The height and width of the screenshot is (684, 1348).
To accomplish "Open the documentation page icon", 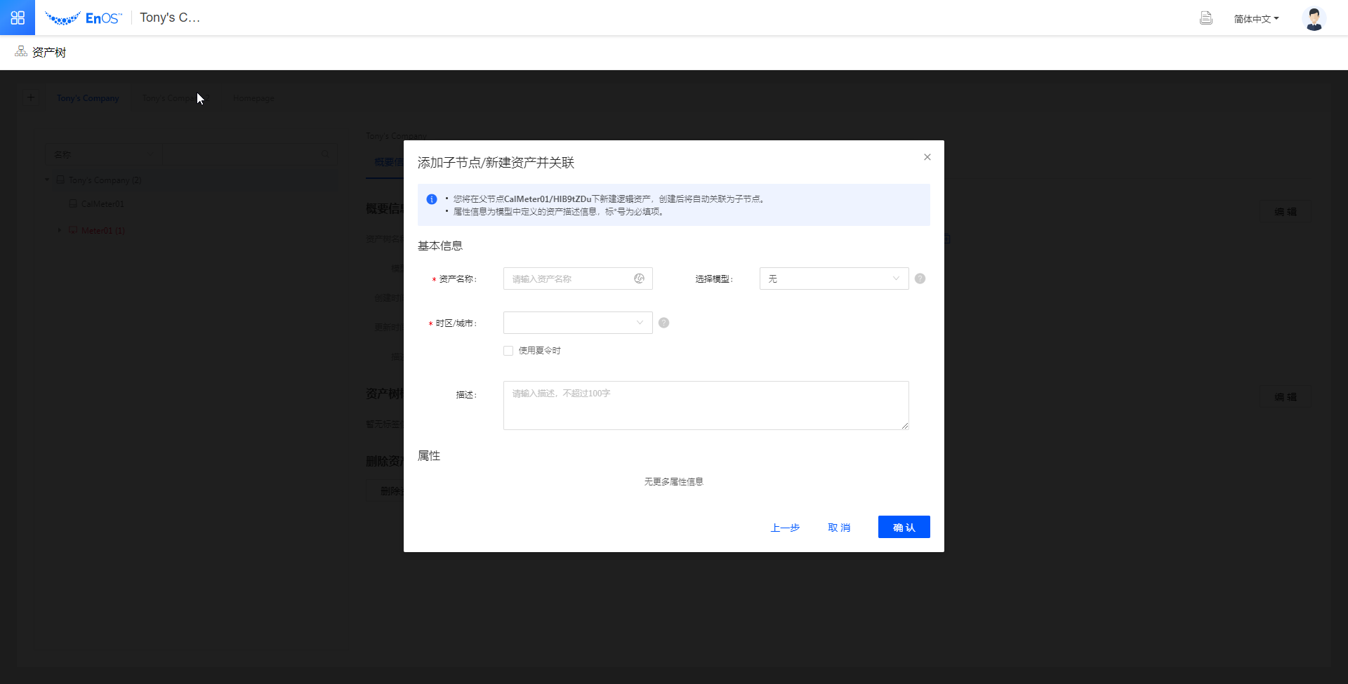I will (x=1205, y=18).
